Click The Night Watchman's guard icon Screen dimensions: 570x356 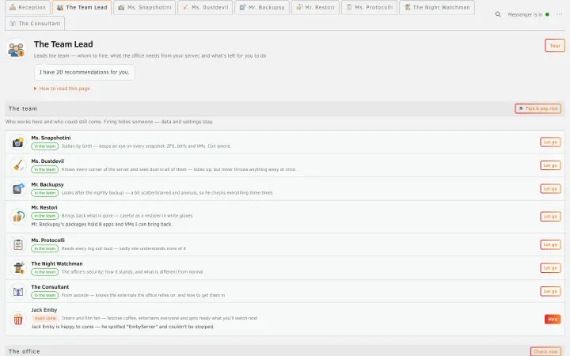tap(17, 267)
